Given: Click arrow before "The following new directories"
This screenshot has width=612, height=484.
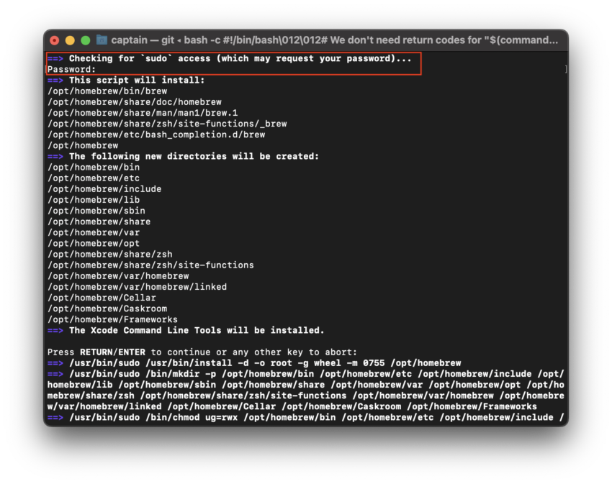Looking at the screenshot, I should (x=55, y=156).
